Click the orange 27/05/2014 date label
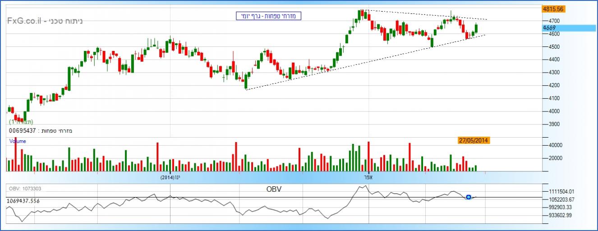Viewport: 598px width, 231px height. [x=473, y=141]
